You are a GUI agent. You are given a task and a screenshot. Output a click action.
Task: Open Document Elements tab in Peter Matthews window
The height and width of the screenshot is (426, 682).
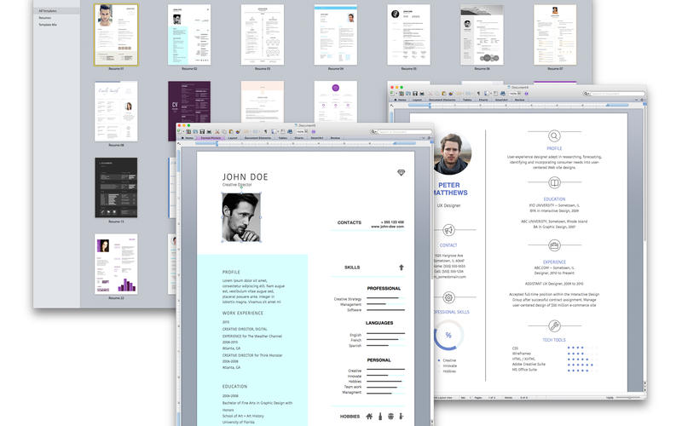pos(442,100)
